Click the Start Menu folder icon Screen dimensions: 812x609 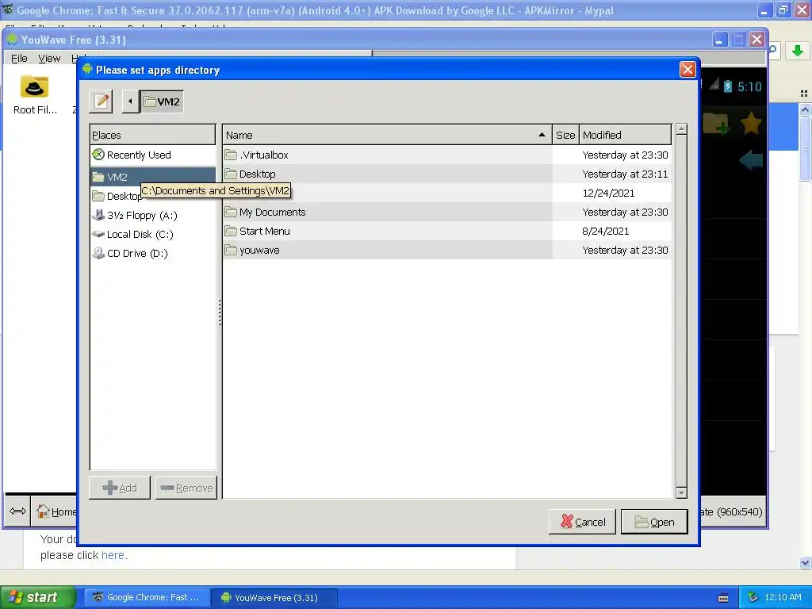[231, 231]
